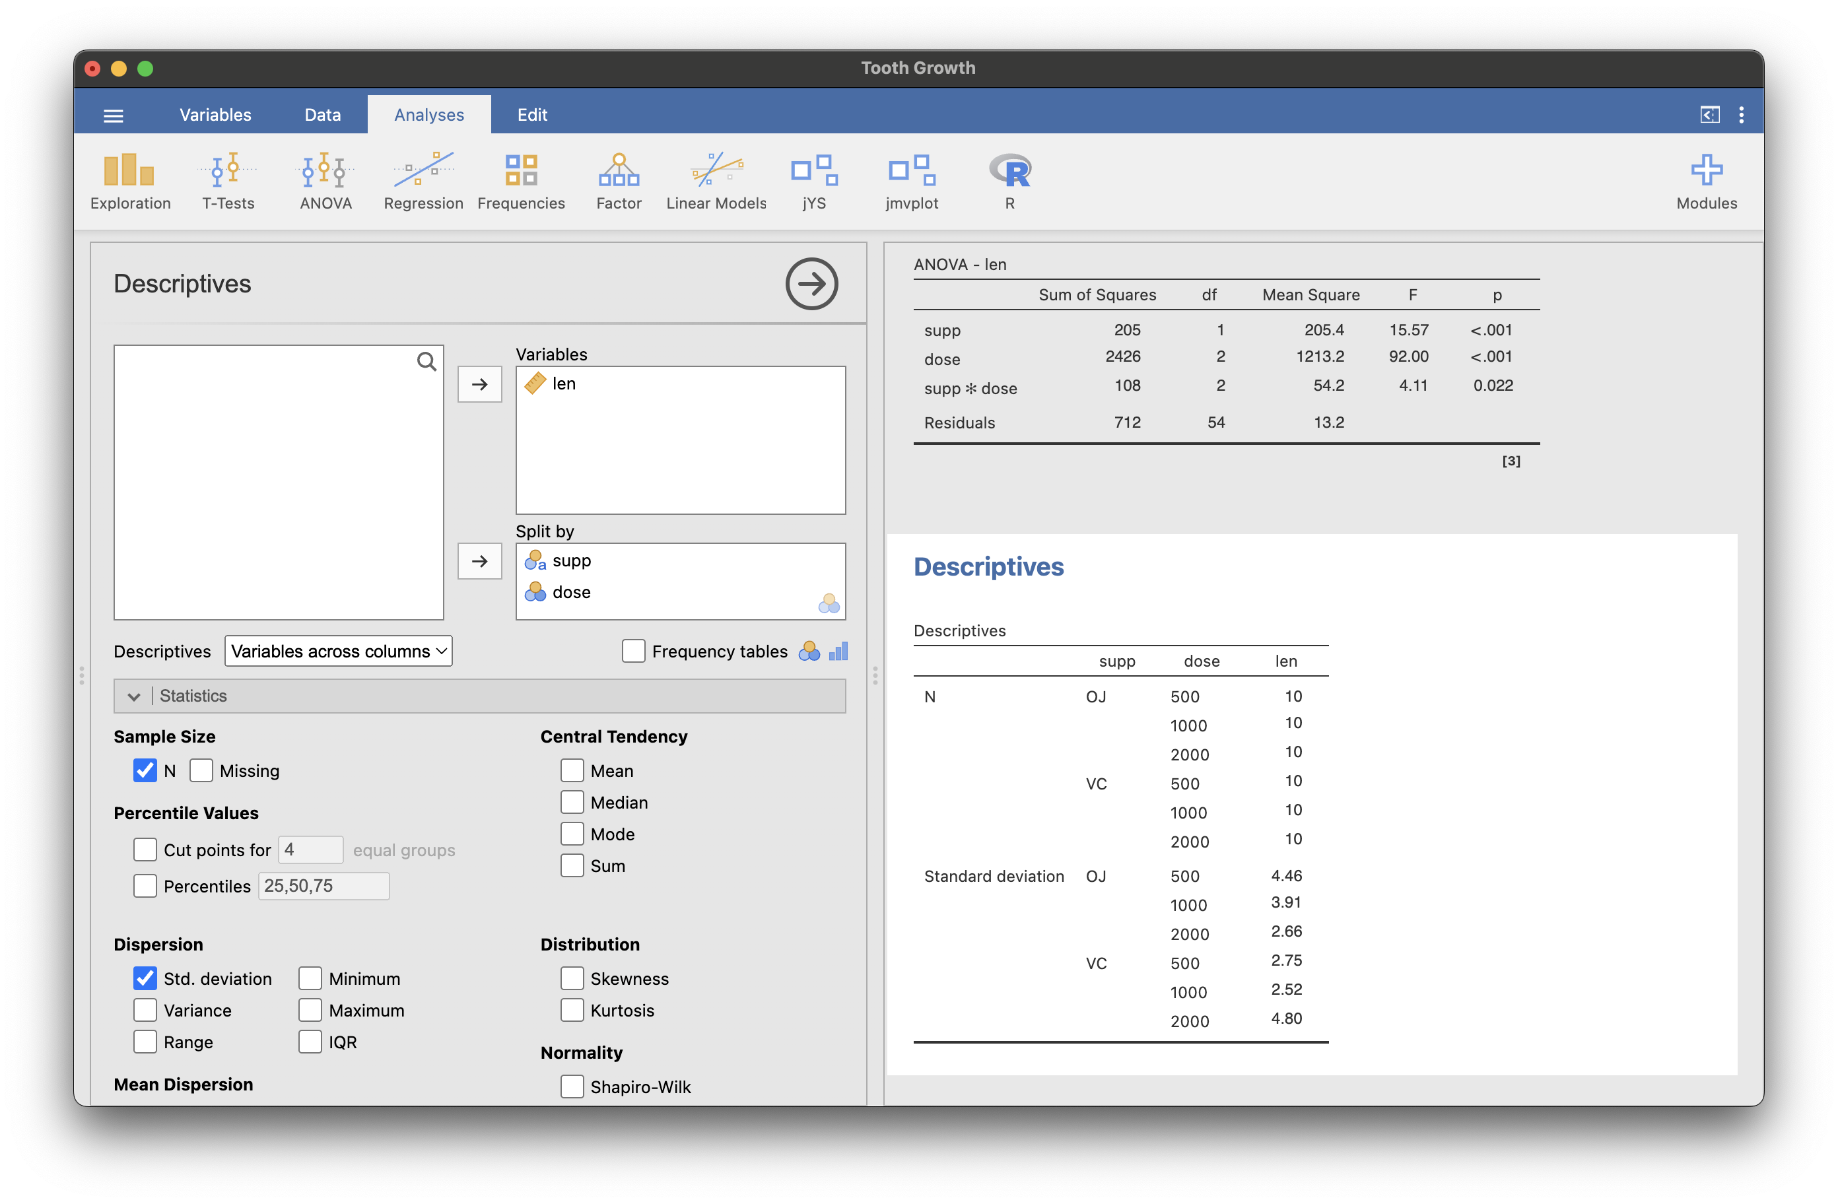Screen dimensions: 1838x1204
Task: Uncheck the N sample size checkbox
Action: click(x=145, y=770)
